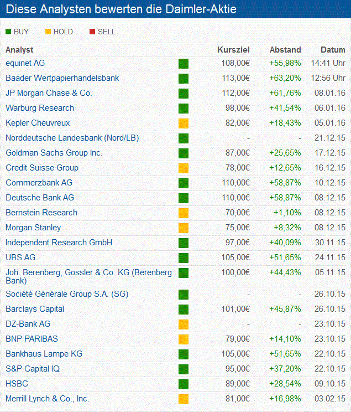
Task: Click the Abstand column header
Action: 285,50
